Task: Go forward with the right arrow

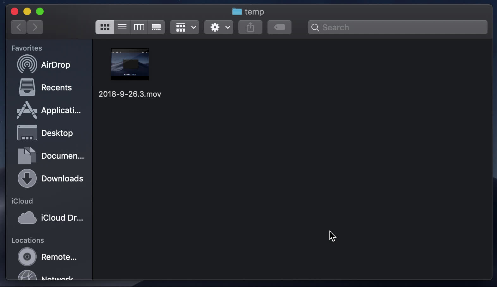Action: (x=35, y=27)
